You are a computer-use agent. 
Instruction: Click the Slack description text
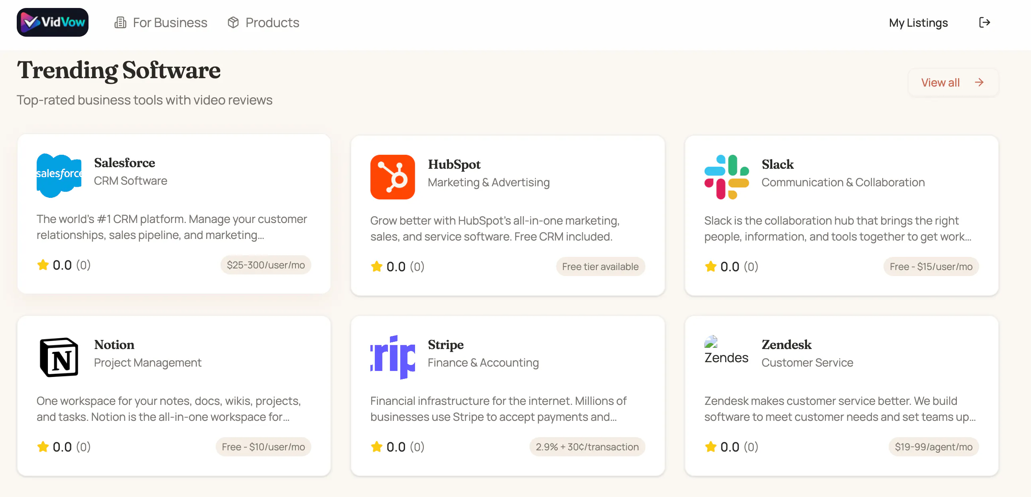pyautogui.click(x=838, y=229)
